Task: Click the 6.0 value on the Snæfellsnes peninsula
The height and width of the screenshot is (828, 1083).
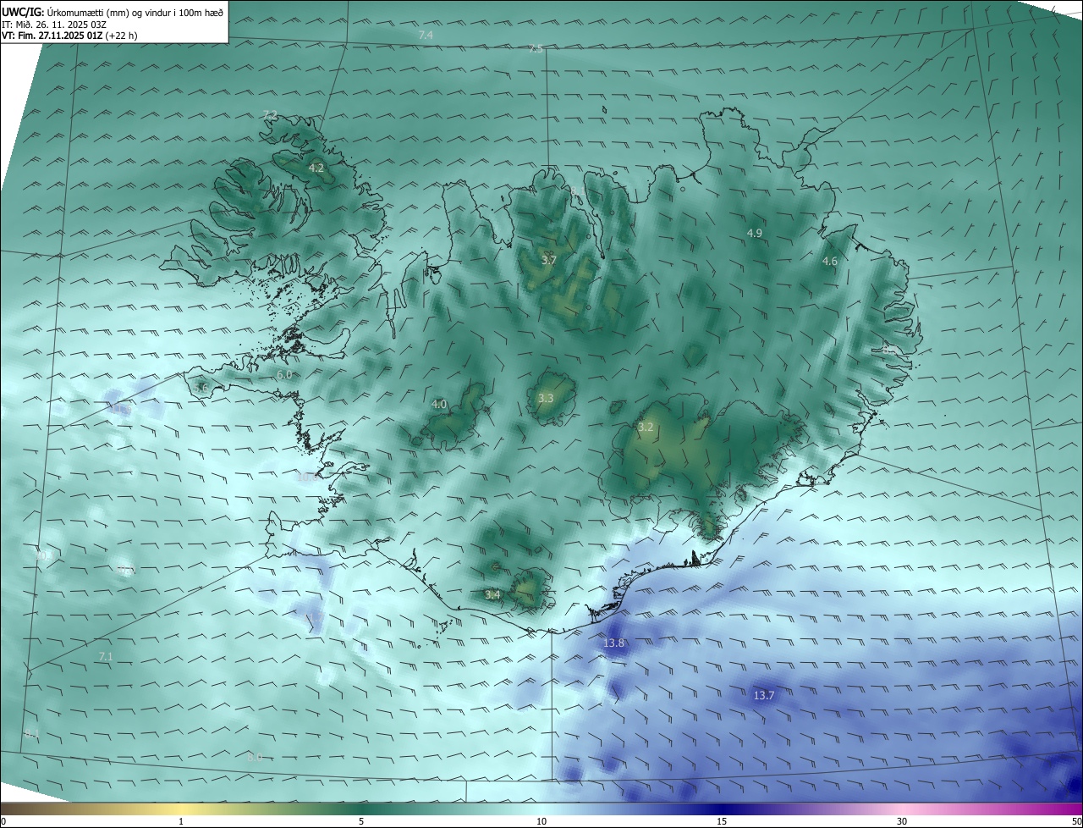Action: [284, 374]
